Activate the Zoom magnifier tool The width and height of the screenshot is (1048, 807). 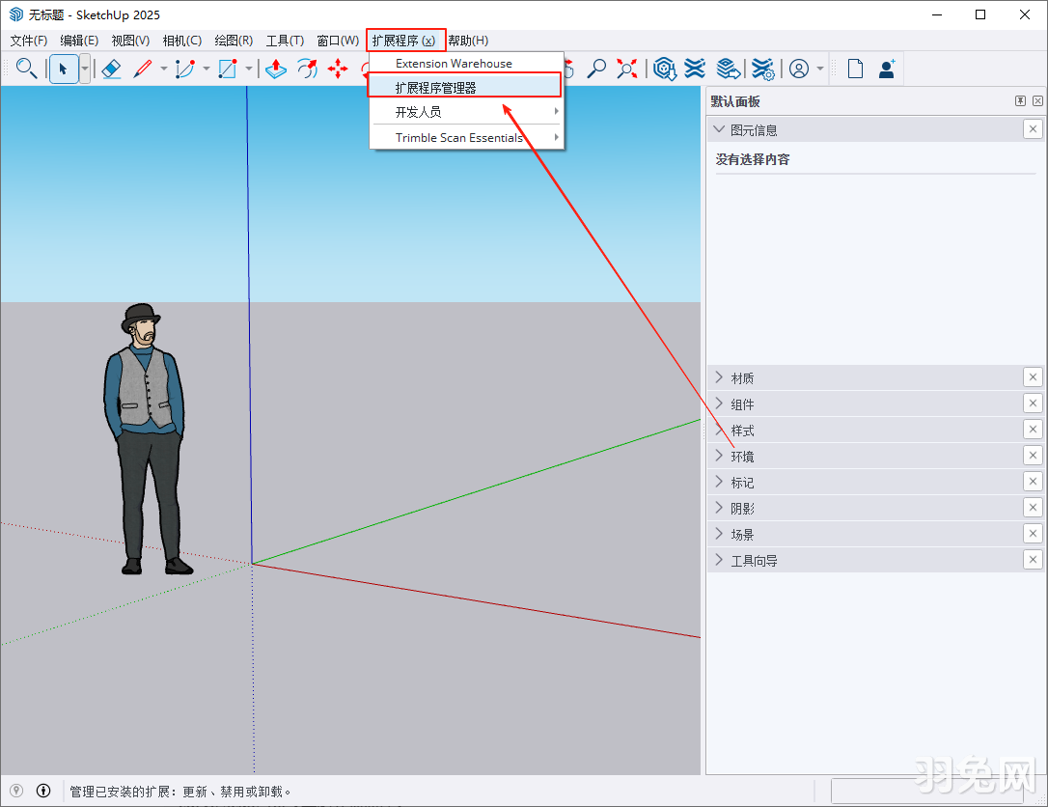pos(597,69)
